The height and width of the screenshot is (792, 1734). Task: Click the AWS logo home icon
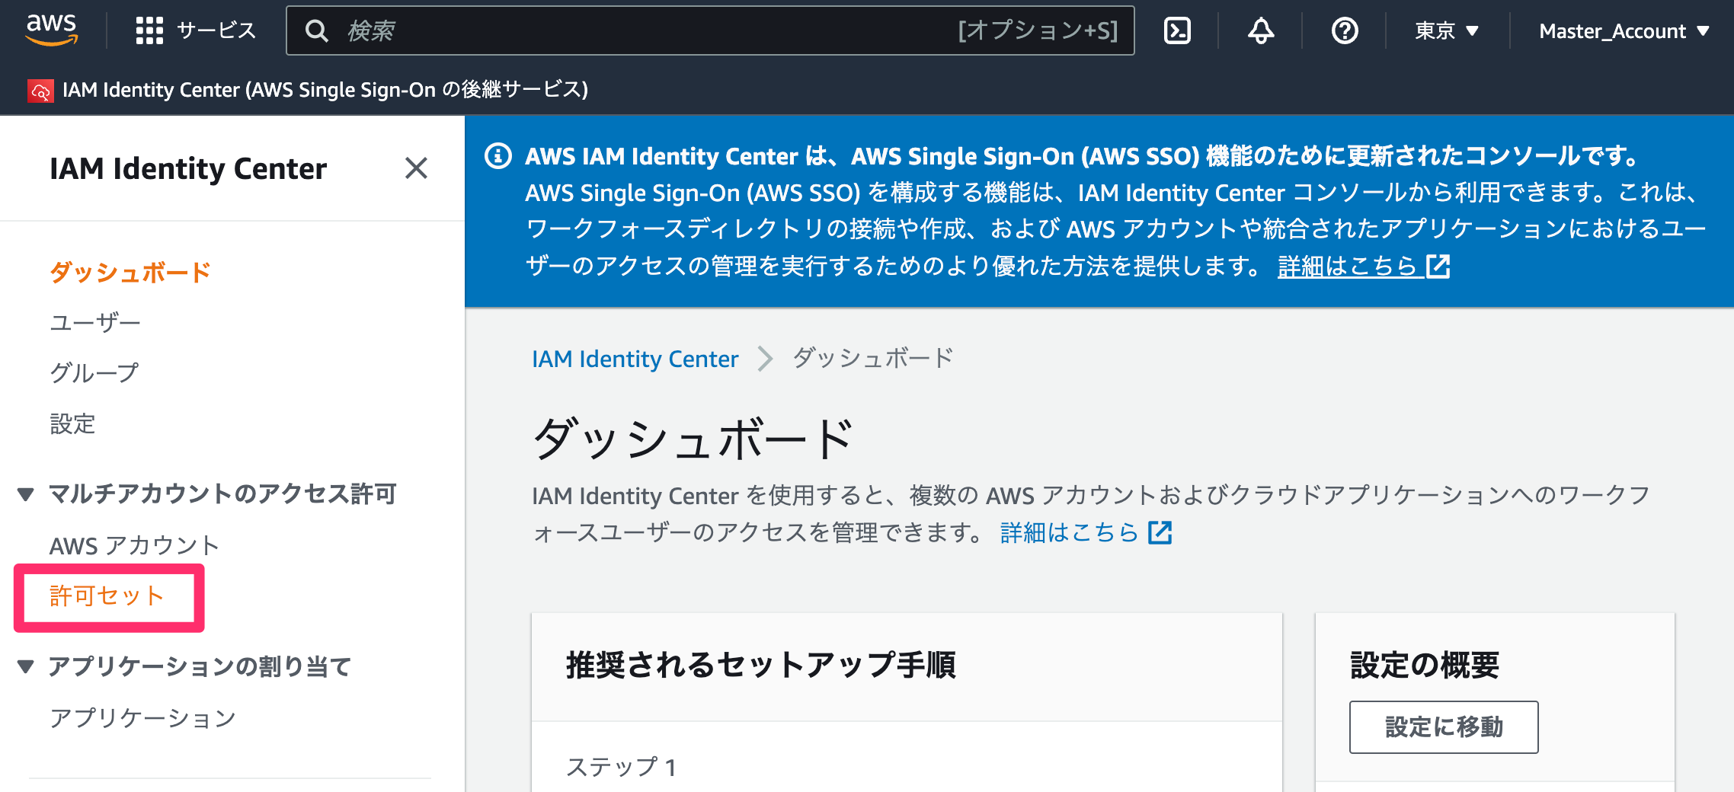point(52,30)
